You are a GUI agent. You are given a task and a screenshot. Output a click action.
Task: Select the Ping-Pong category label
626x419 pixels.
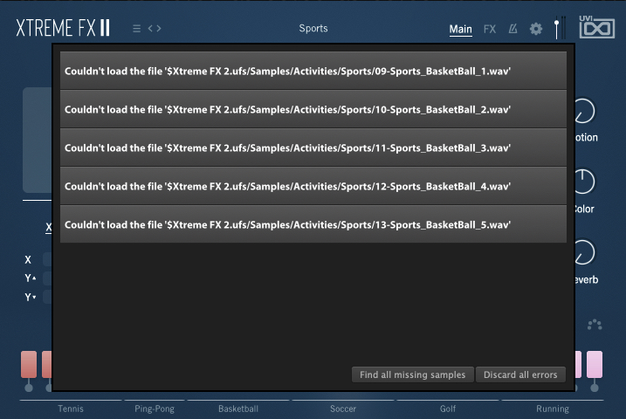pyautogui.click(x=155, y=409)
